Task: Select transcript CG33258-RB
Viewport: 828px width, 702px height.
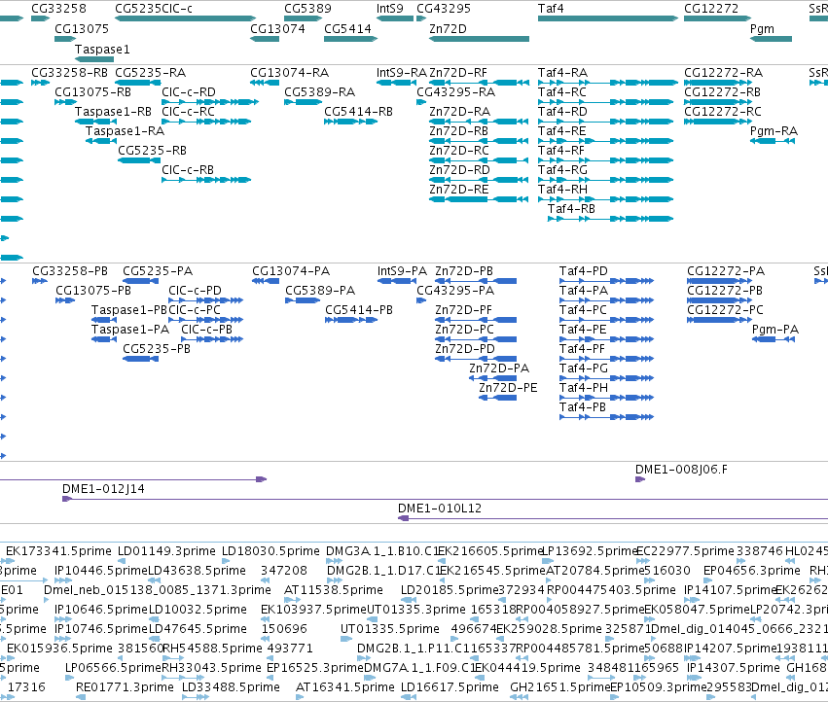Action: click(69, 72)
